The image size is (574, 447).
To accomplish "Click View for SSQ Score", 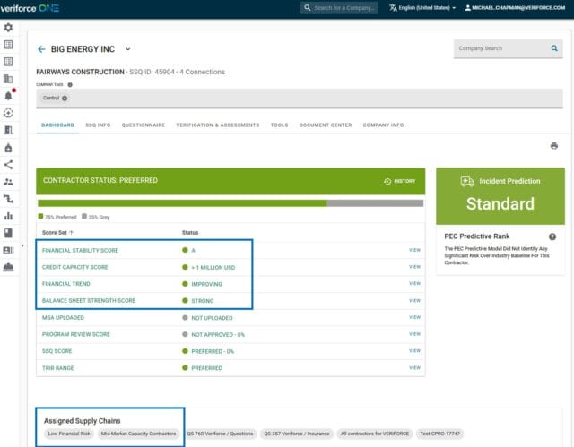I will [x=414, y=351].
